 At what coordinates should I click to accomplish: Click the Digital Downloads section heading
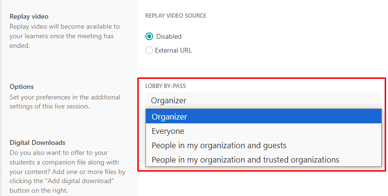pos(37,142)
